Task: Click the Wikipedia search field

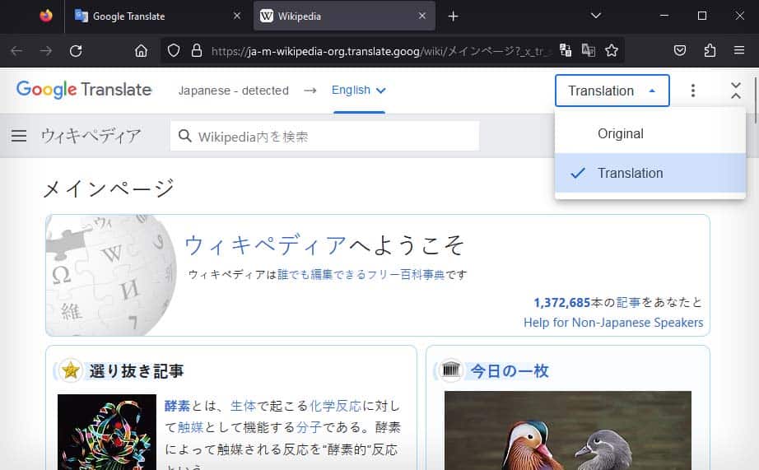Action: click(325, 136)
